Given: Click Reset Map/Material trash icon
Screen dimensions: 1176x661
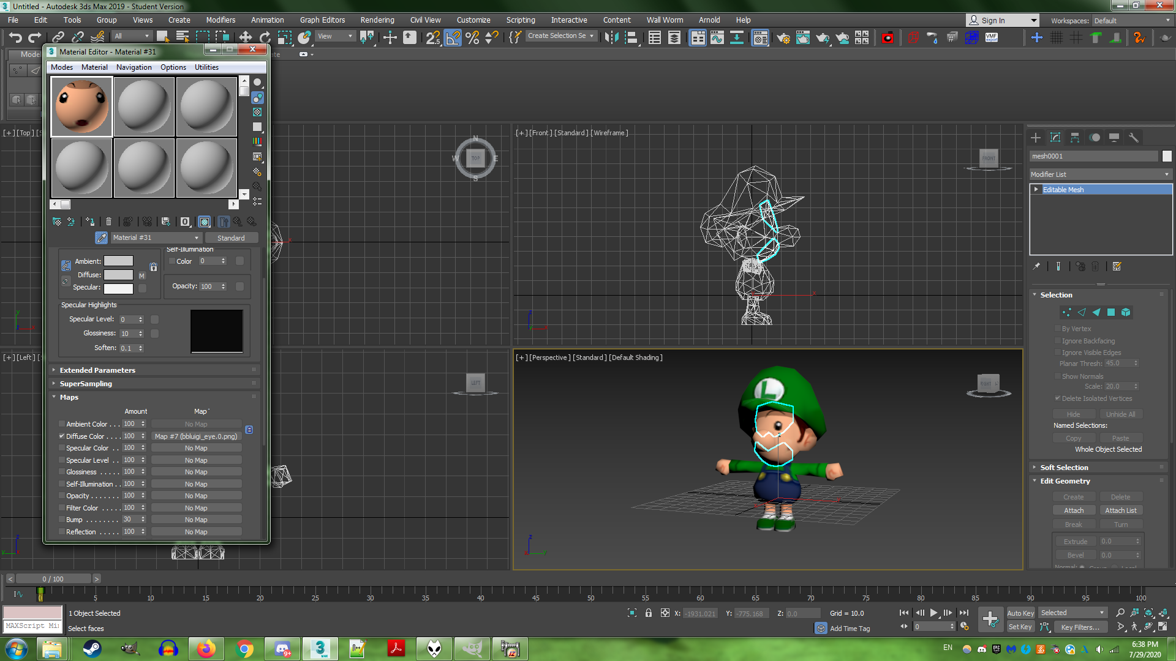Looking at the screenshot, I should point(108,222).
